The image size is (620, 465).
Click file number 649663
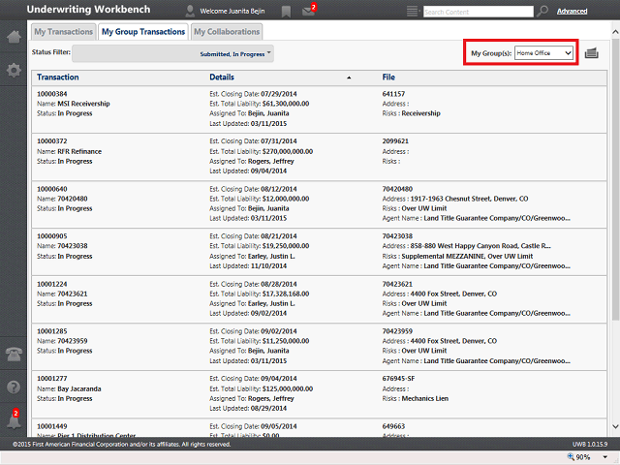click(x=393, y=426)
